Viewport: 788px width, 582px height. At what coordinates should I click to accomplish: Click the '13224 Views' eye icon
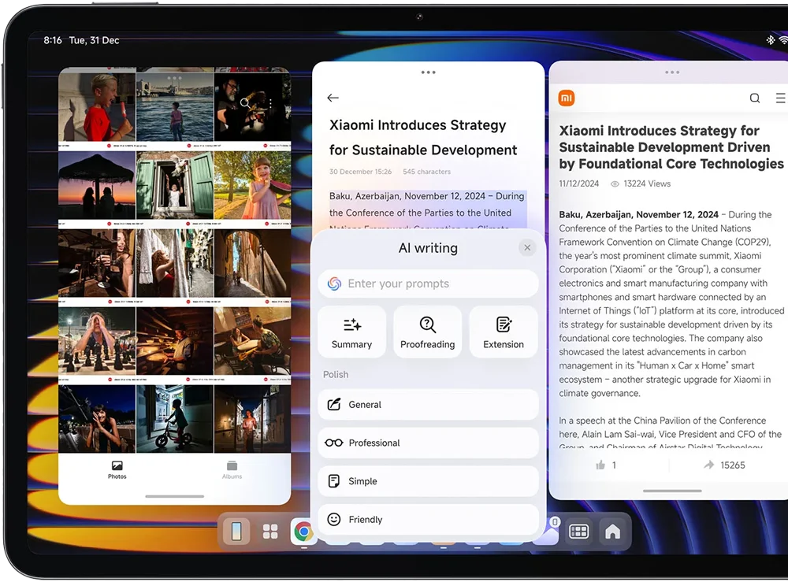tap(615, 184)
